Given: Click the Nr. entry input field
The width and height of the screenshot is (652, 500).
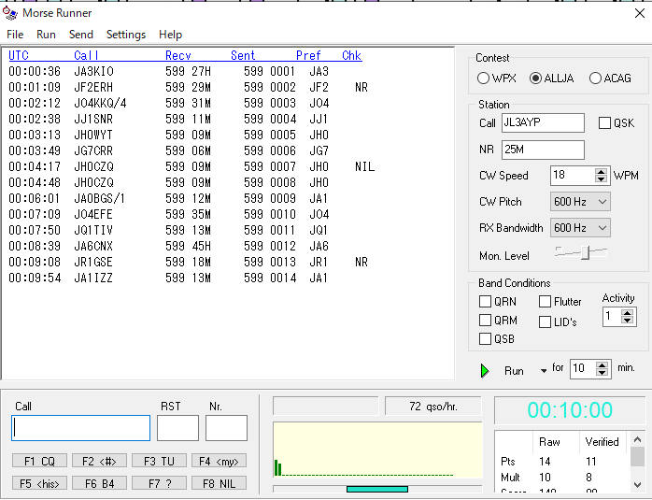Looking at the screenshot, I should tap(226, 428).
